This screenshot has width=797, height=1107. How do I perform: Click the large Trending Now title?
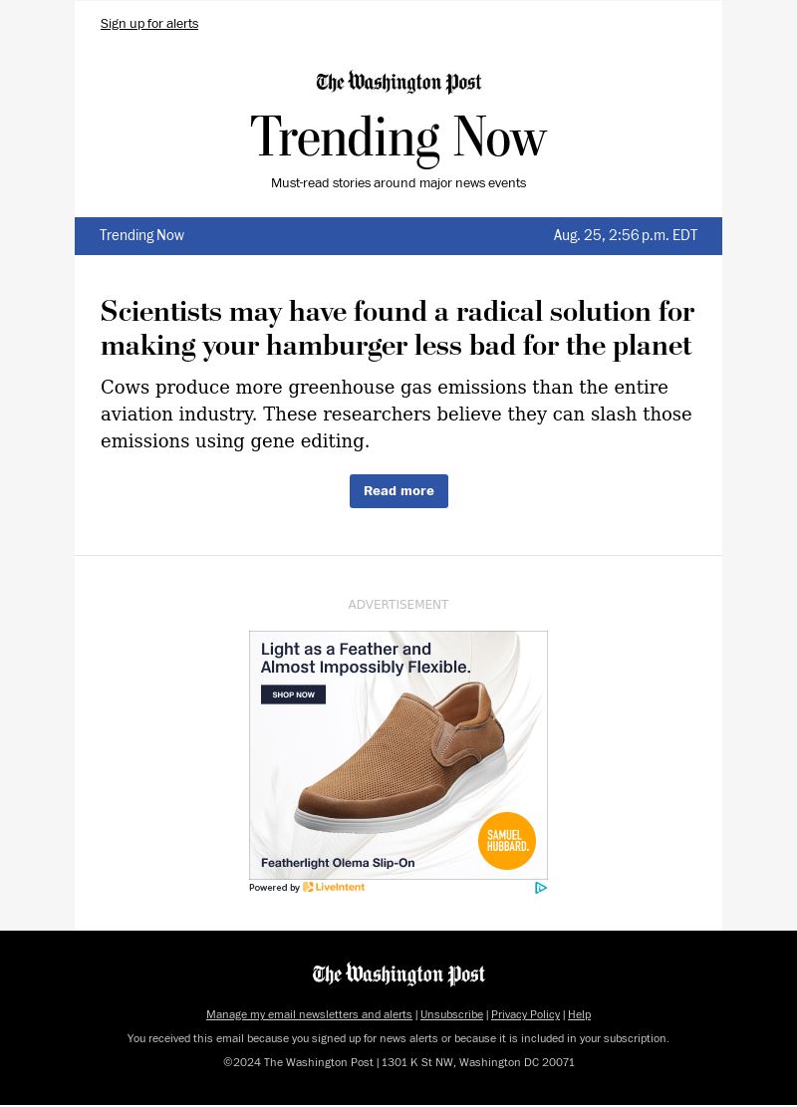tap(398, 138)
